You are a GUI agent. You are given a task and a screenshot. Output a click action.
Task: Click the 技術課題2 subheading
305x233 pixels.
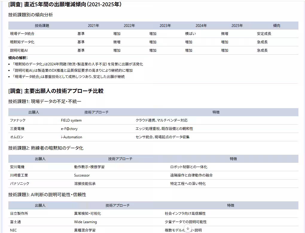point(46,148)
